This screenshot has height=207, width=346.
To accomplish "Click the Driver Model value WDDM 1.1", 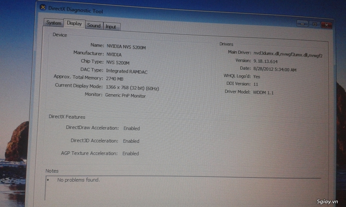I will (263, 92).
